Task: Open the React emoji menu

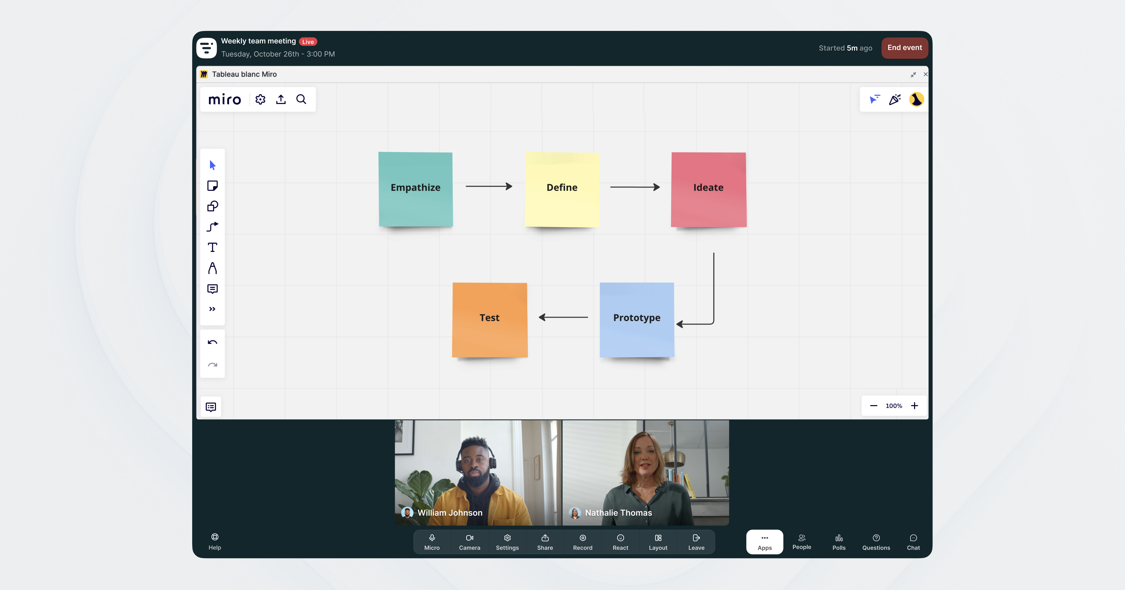Action: pos(620,542)
